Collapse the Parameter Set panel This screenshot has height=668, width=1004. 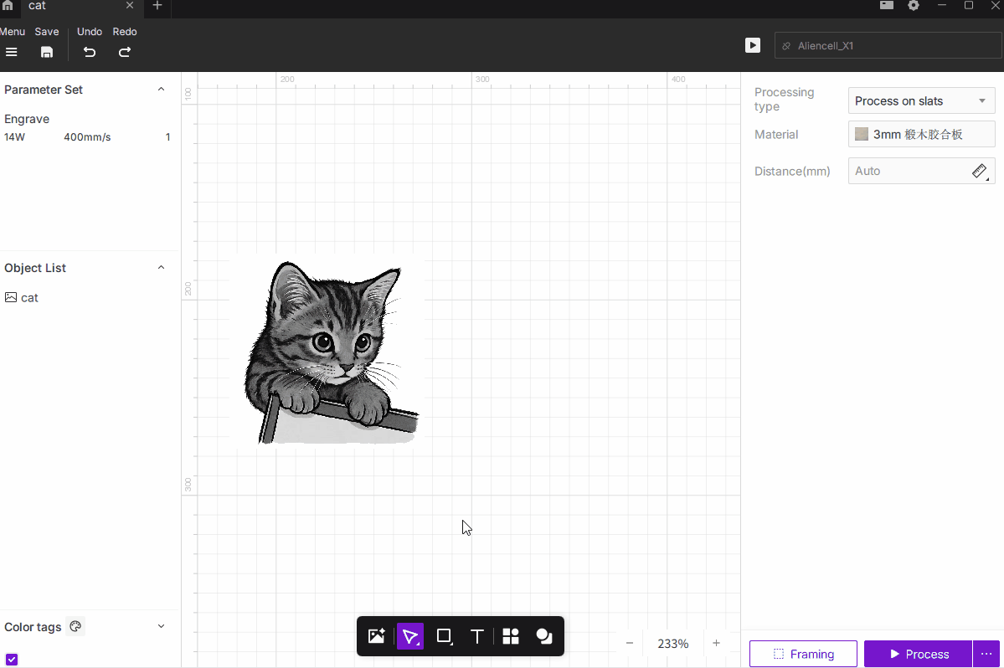[x=162, y=90]
